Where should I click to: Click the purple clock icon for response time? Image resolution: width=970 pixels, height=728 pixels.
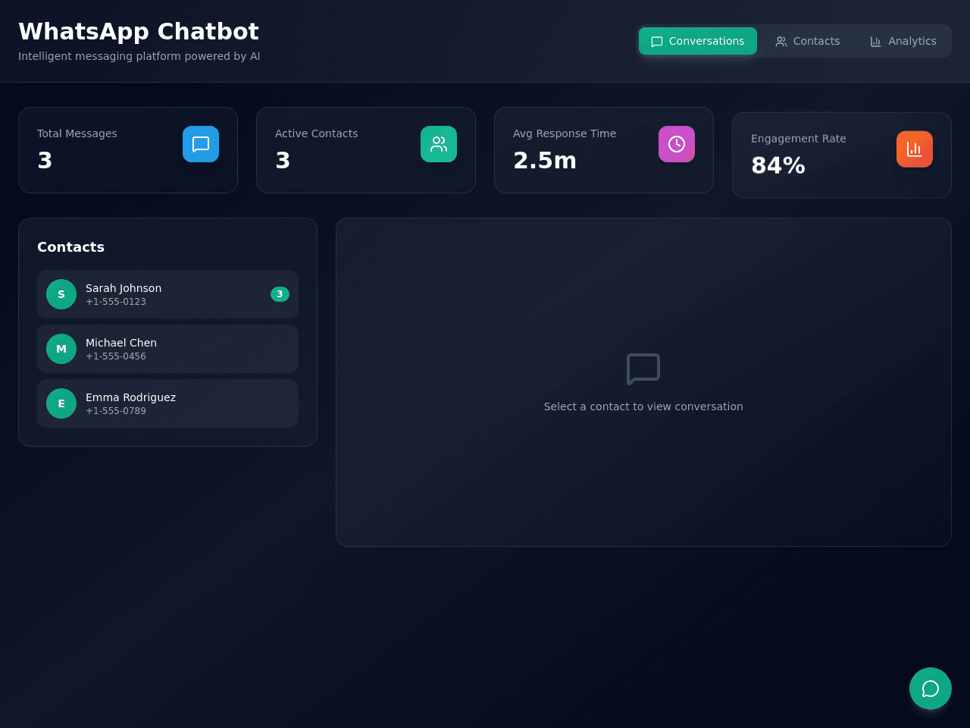coord(677,144)
